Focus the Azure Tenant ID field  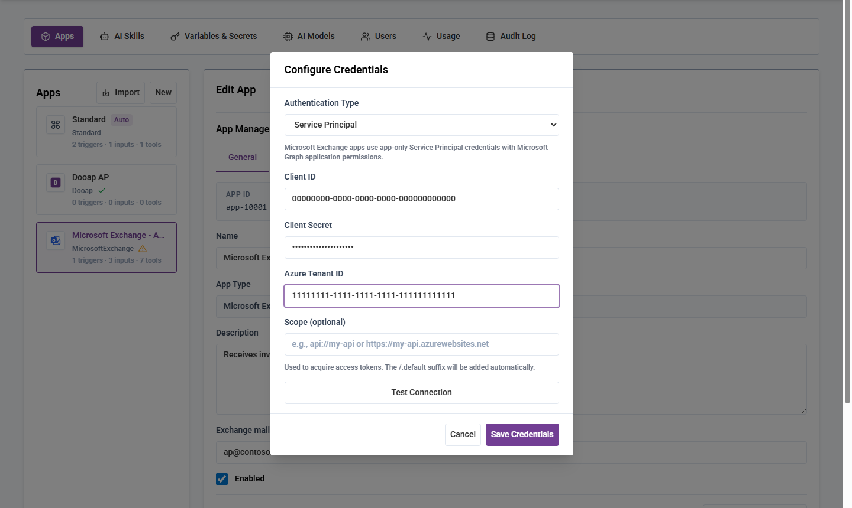click(x=422, y=296)
